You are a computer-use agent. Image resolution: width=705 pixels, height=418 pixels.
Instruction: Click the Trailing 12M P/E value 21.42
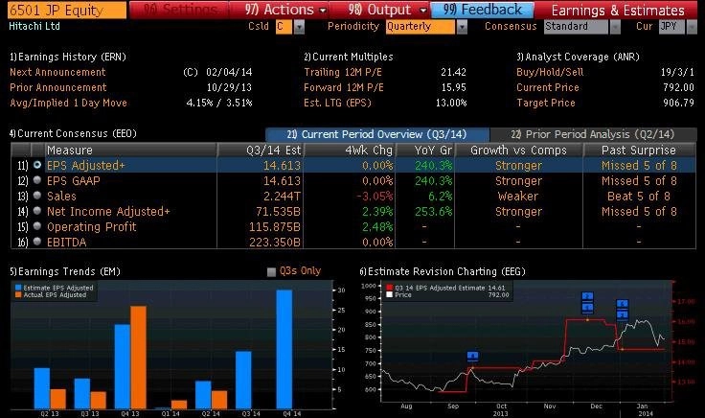(x=454, y=72)
